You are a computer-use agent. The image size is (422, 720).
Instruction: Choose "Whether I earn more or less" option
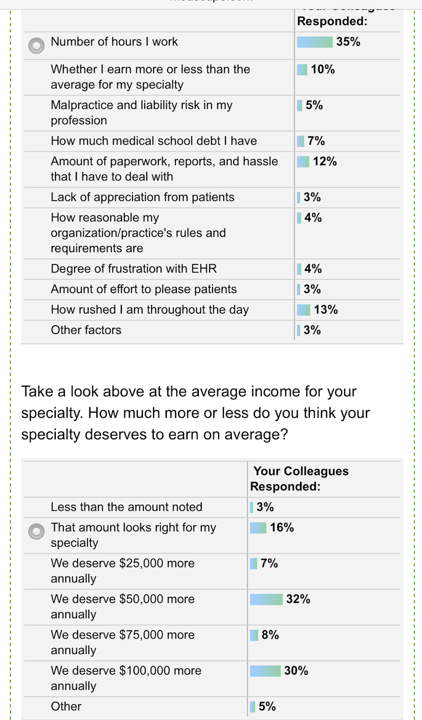150,77
